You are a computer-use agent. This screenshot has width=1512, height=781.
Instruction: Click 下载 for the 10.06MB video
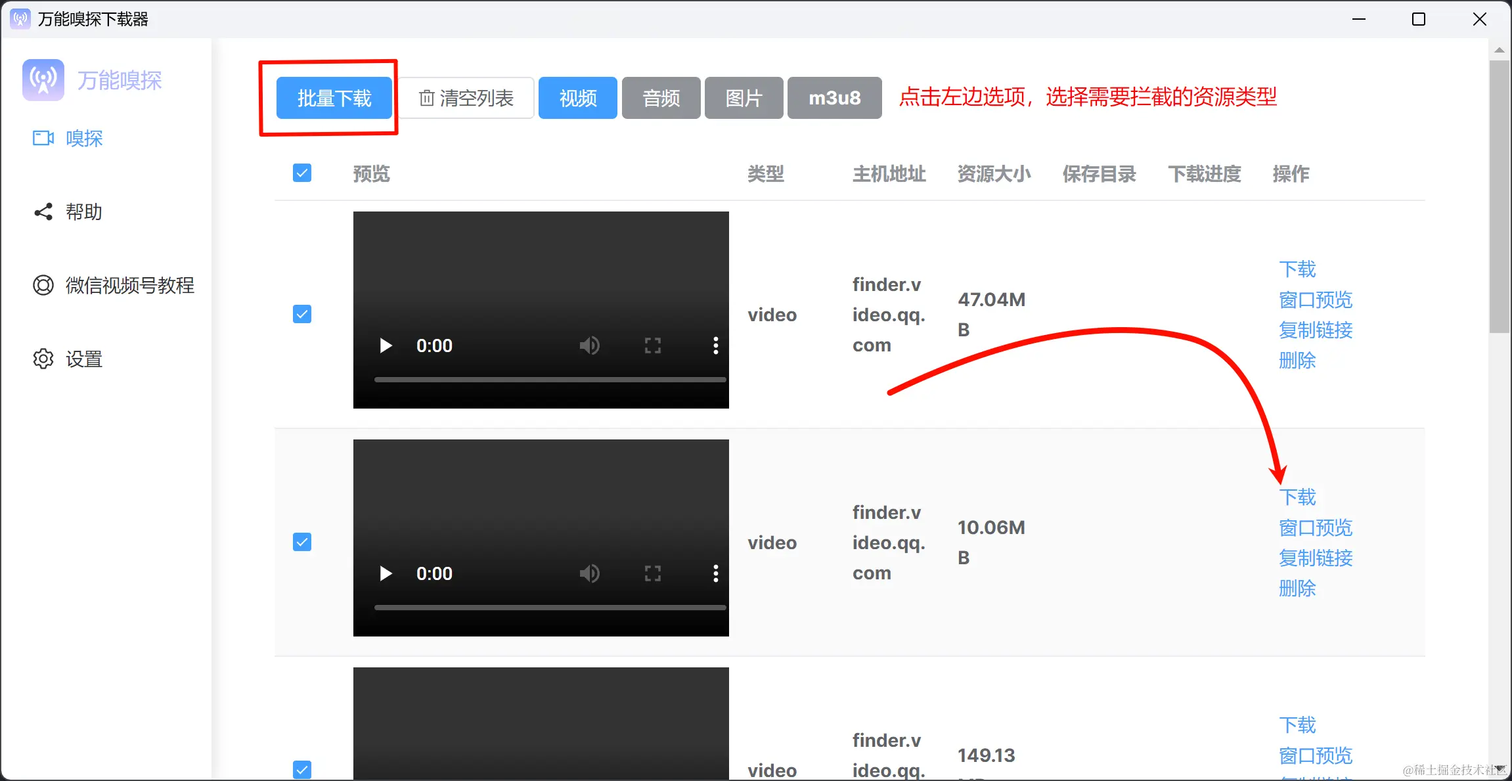tap(1297, 497)
